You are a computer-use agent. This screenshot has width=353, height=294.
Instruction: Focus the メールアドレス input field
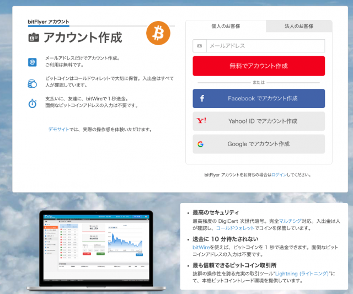pos(265,46)
